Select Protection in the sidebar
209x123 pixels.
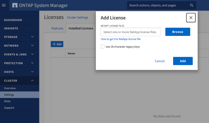(x=13, y=63)
